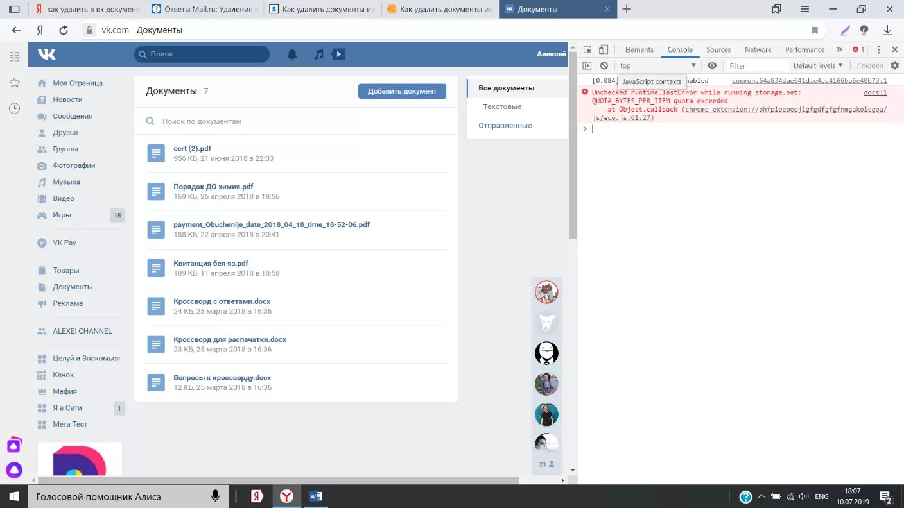The image size is (904, 508).
Task: Open the Windows Start menu
Action: (x=14, y=496)
